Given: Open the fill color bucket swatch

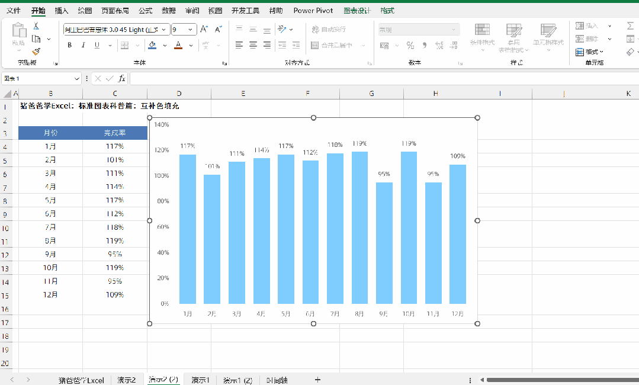Looking at the screenshot, I should click(x=152, y=45).
